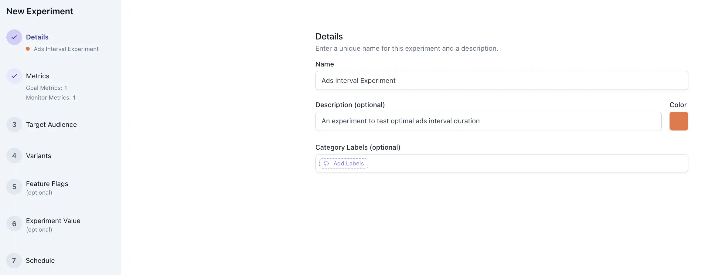Open the orange Color swatch picker
This screenshot has width=719, height=275.
tap(679, 121)
